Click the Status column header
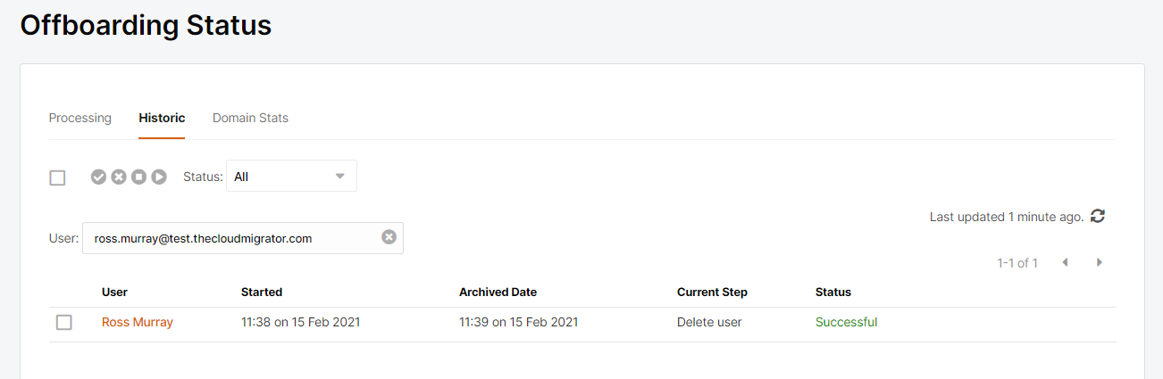Viewport: 1163px width, 379px height. pyautogui.click(x=833, y=292)
